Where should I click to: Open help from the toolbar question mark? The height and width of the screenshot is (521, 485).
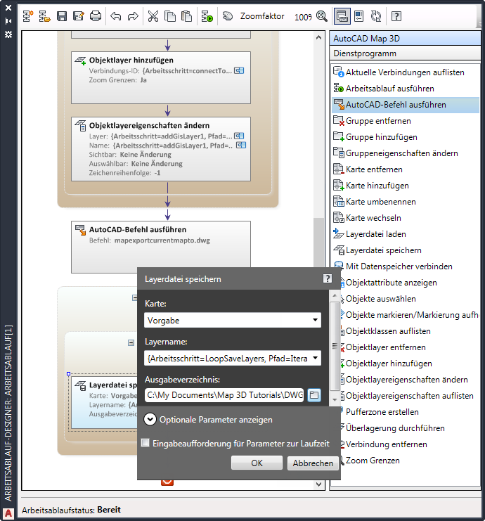point(396,16)
